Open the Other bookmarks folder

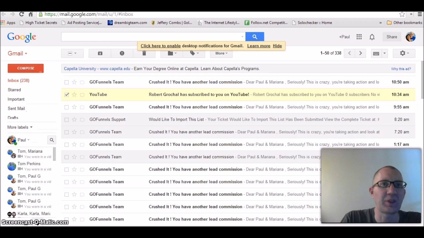[x=404, y=22]
